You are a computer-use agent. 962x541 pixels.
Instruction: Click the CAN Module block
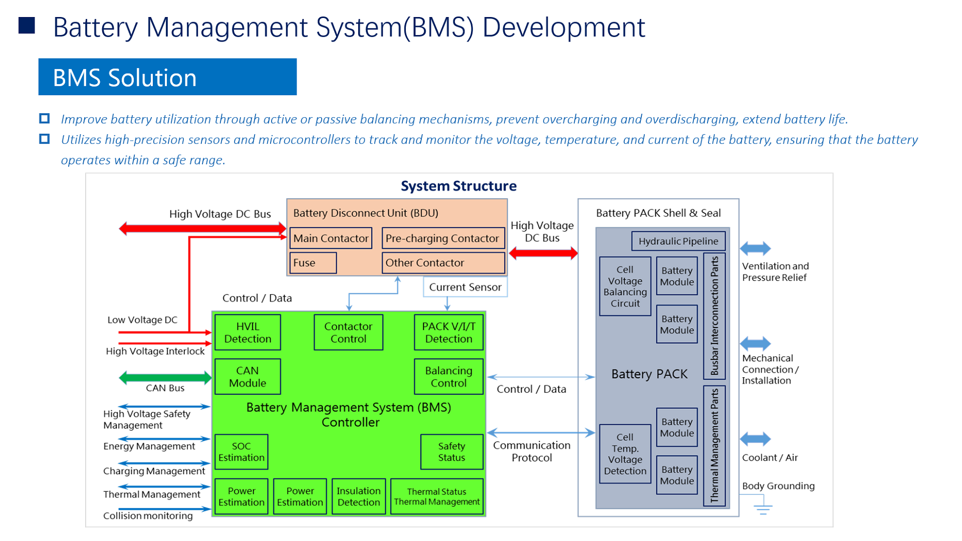click(248, 377)
